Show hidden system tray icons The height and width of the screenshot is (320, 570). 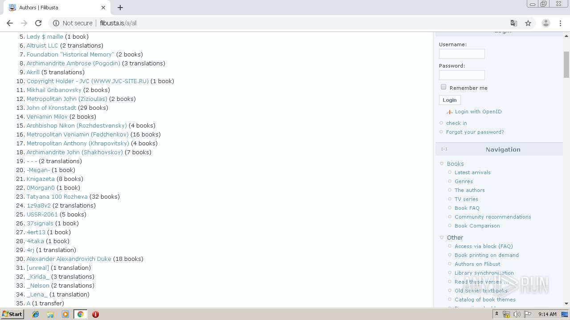click(x=497, y=314)
